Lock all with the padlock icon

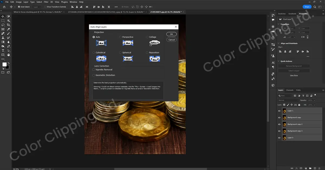[299, 105]
